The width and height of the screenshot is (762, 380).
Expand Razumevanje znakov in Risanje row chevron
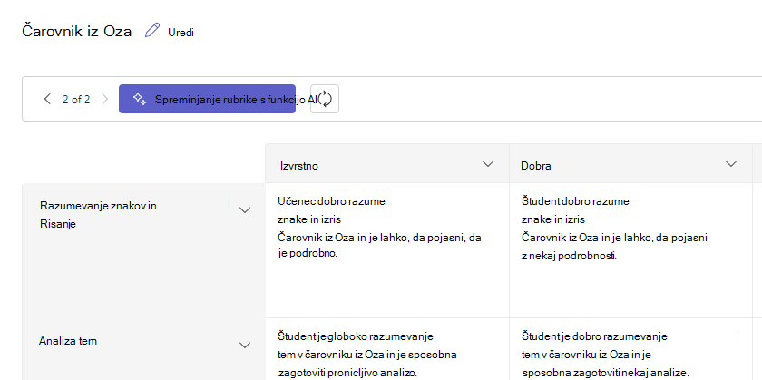pyautogui.click(x=245, y=209)
